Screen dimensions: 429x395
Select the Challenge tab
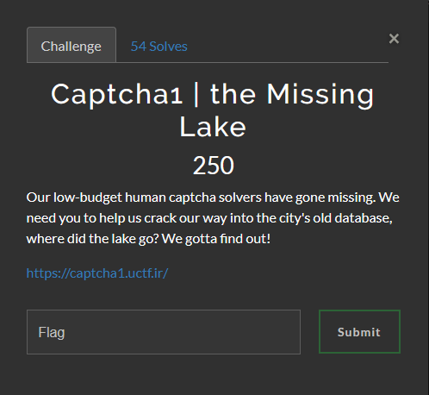[x=71, y=45]
